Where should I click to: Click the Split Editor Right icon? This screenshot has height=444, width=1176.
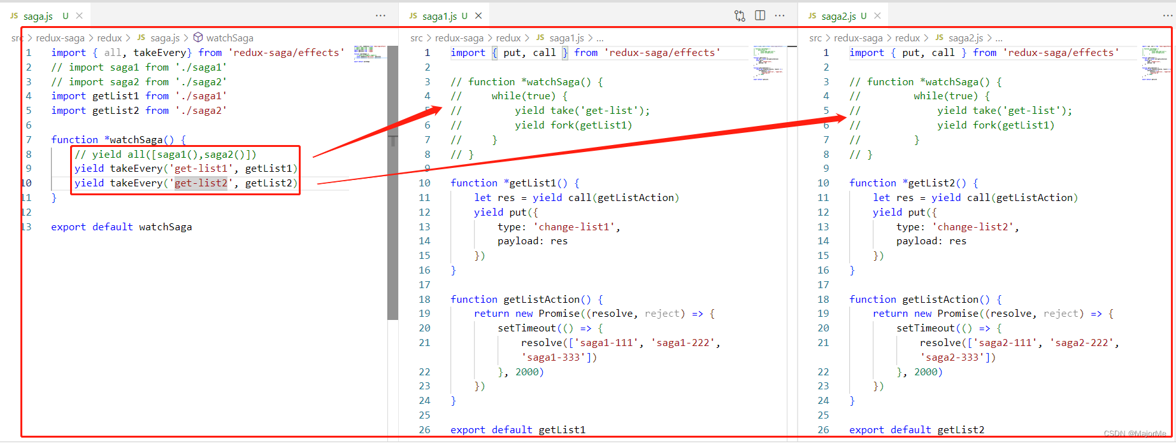760,16
